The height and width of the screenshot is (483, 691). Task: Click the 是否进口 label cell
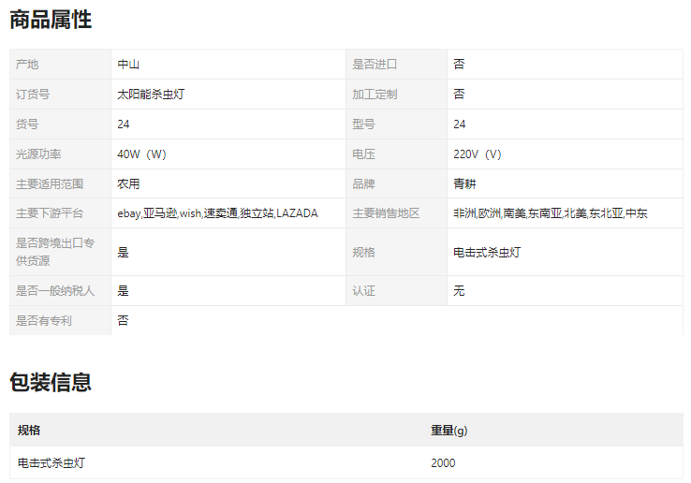pyautogui.click(x=375, y=65)
